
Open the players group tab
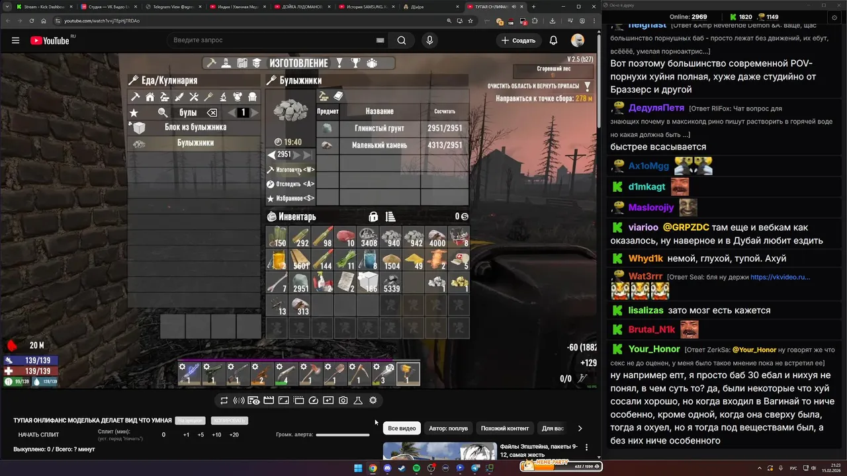[x=372, y=63]
